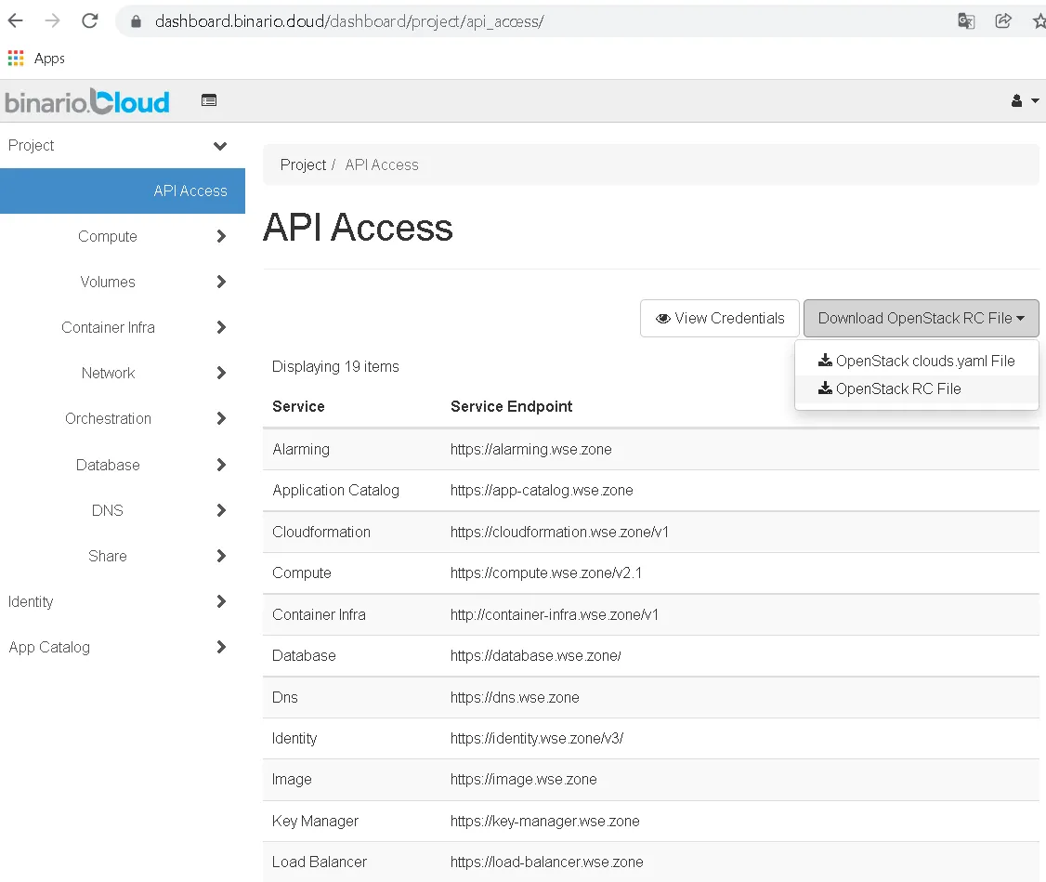Click the user account icon in the top bar
This screenshot has width=1046, height=882.
1017,100
